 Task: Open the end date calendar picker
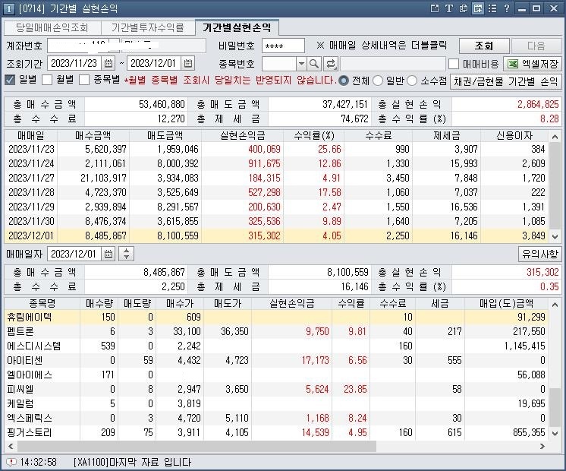point(188,64)
